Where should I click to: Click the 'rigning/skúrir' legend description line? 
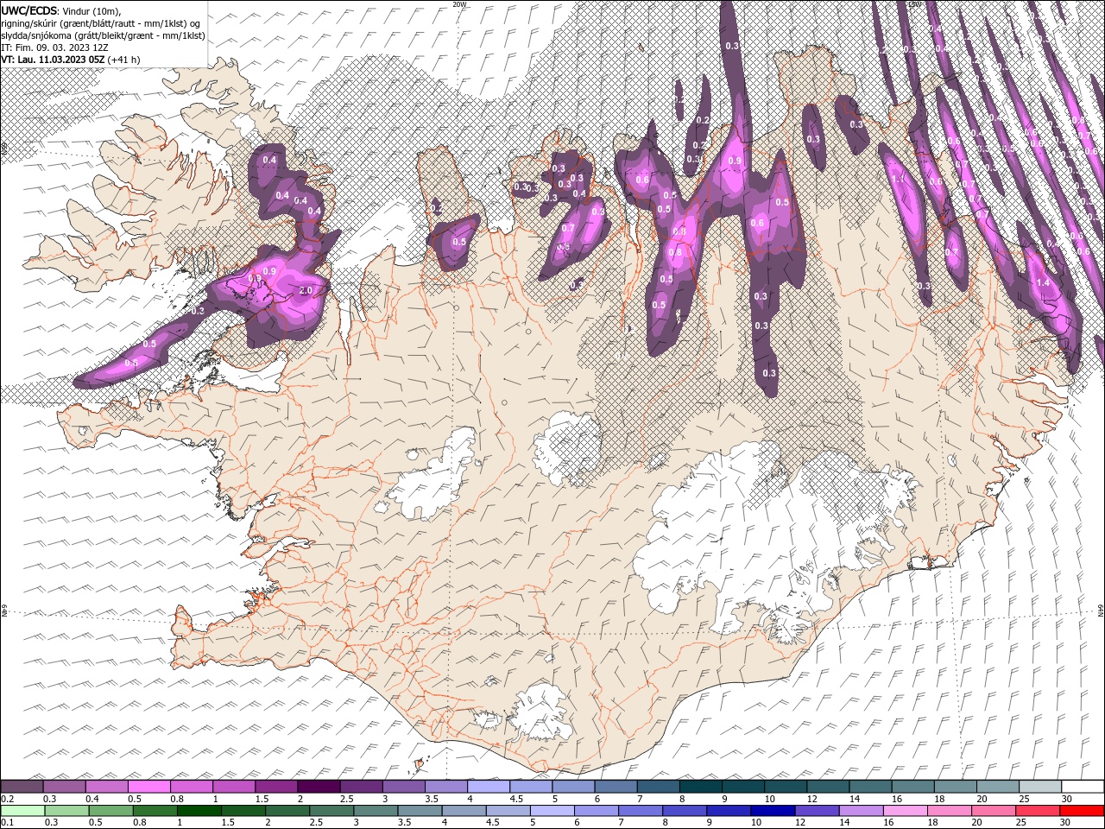pos(101,23)
